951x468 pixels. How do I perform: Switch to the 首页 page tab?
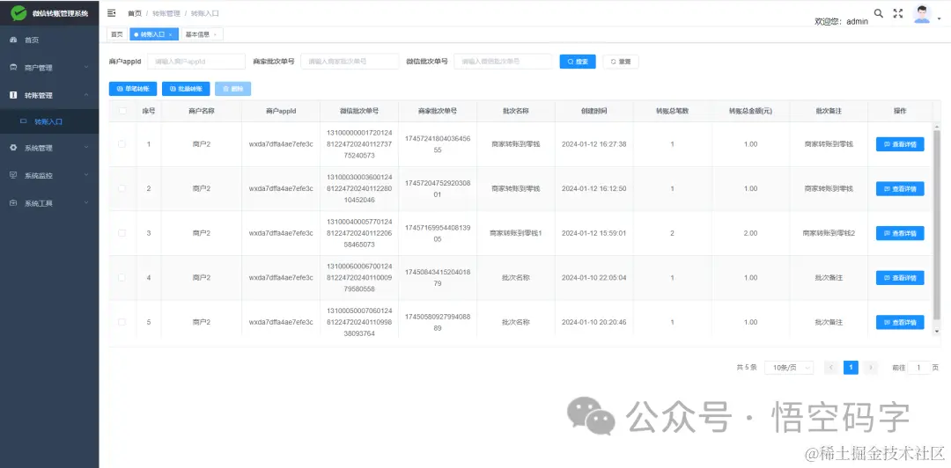116,34
